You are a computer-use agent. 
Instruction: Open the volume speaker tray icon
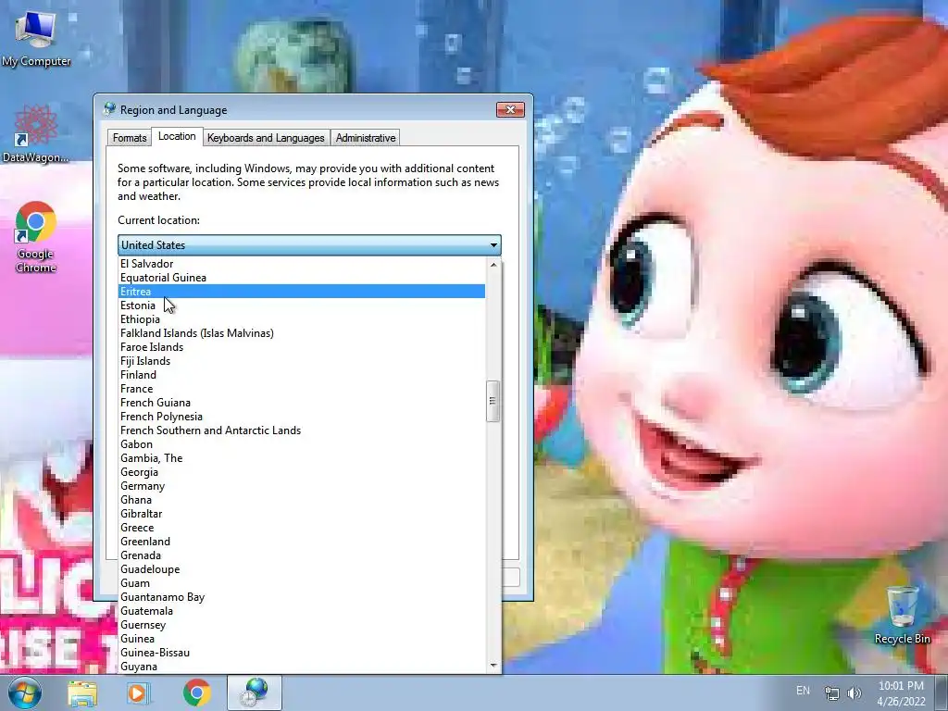tap(854, 693)
